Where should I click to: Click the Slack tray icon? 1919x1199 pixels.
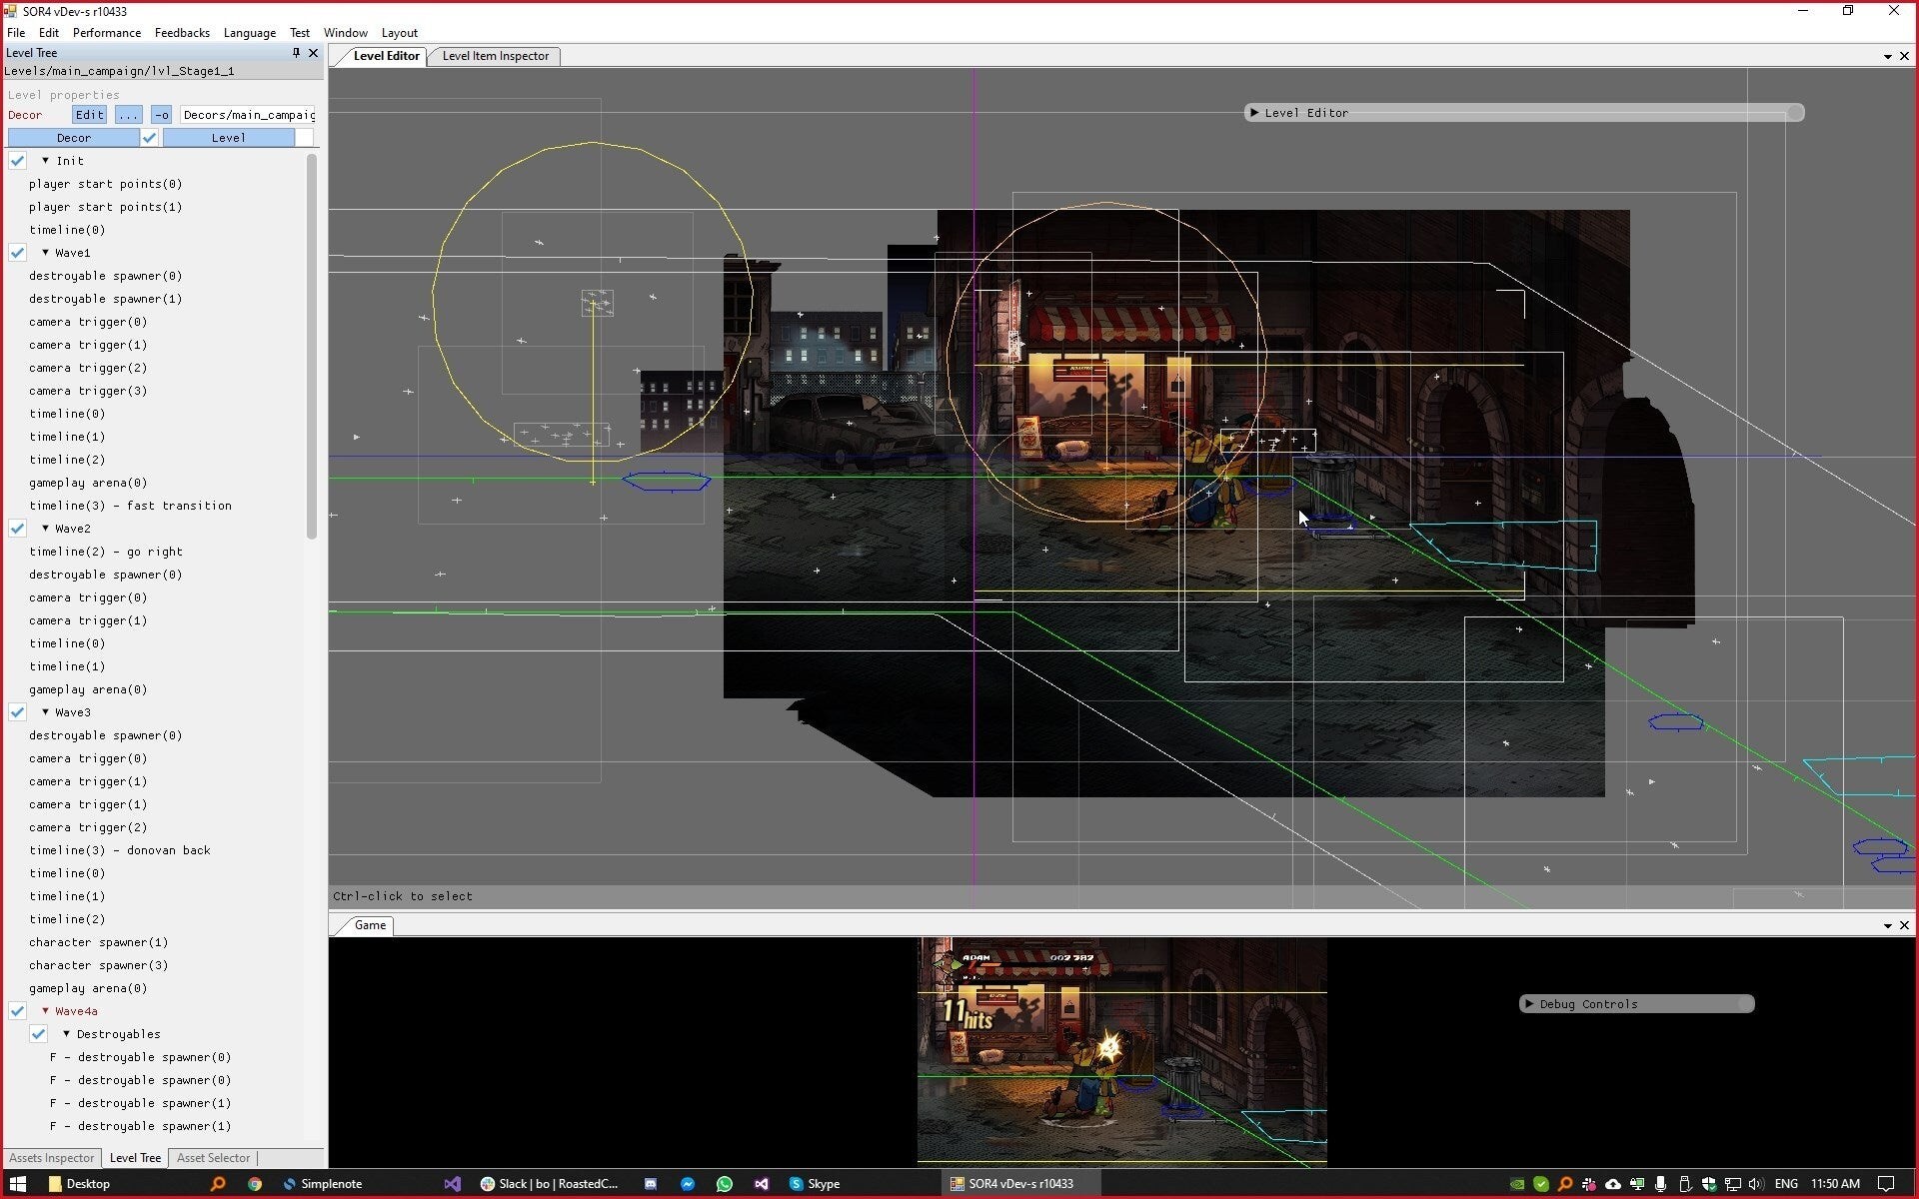pos(1588,1184)
